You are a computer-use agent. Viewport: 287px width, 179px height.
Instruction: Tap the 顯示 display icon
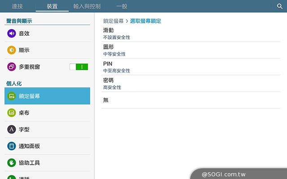(x=12, y=50)
